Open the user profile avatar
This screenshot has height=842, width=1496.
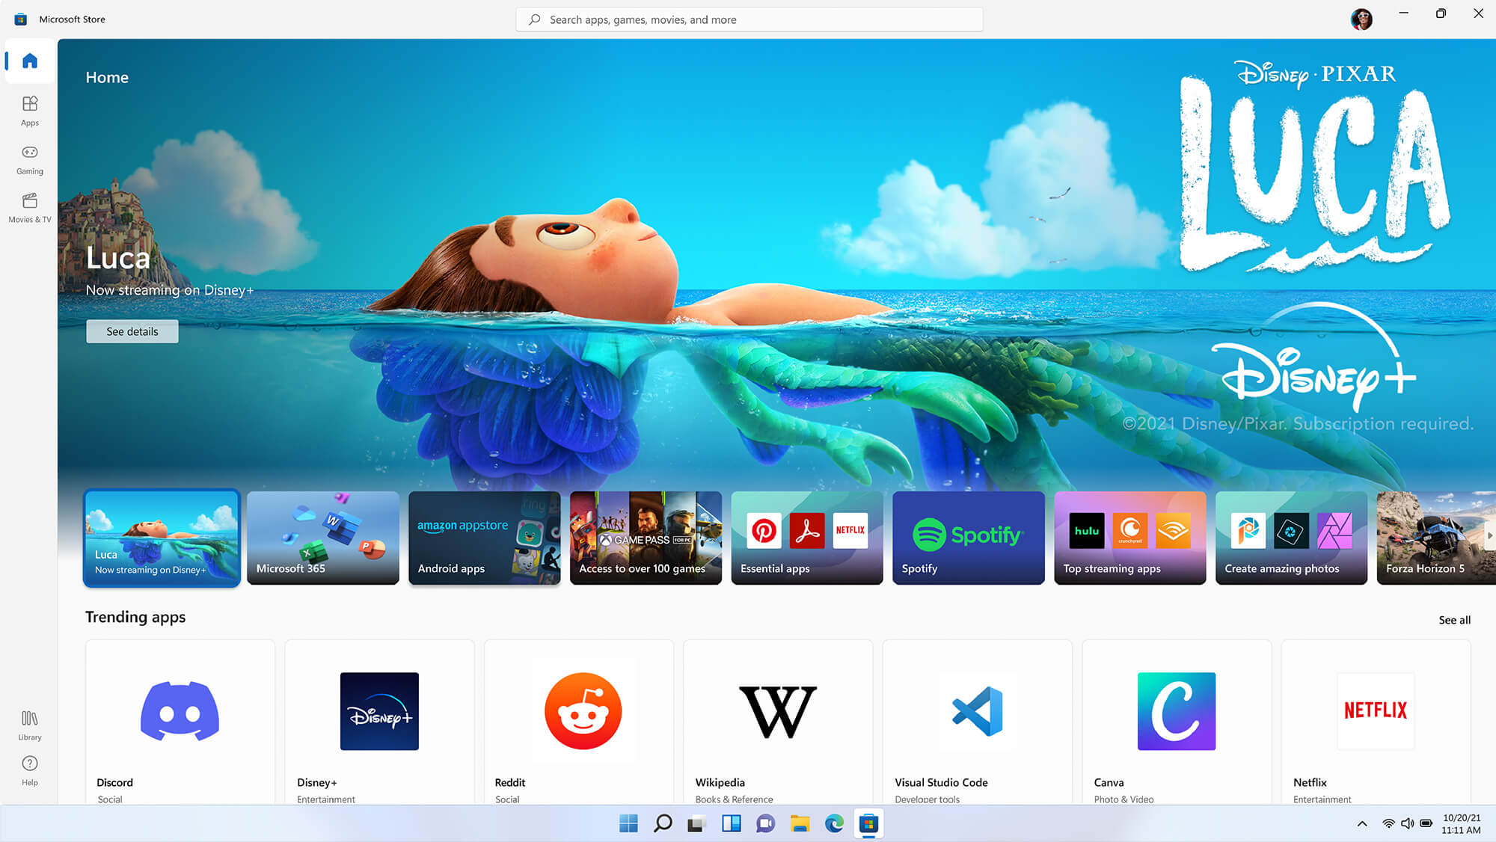[x=1361, y=19]
